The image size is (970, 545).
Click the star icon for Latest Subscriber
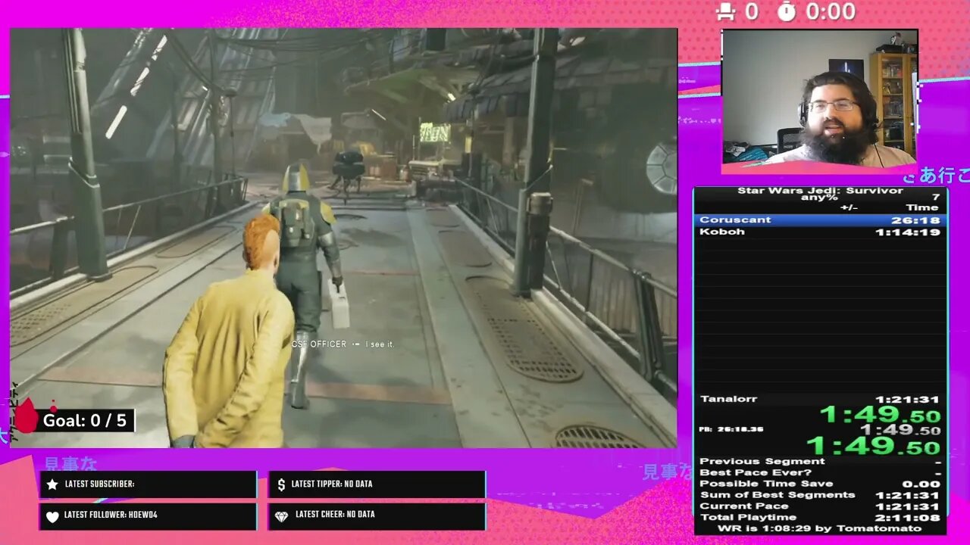tap(52, 484)
